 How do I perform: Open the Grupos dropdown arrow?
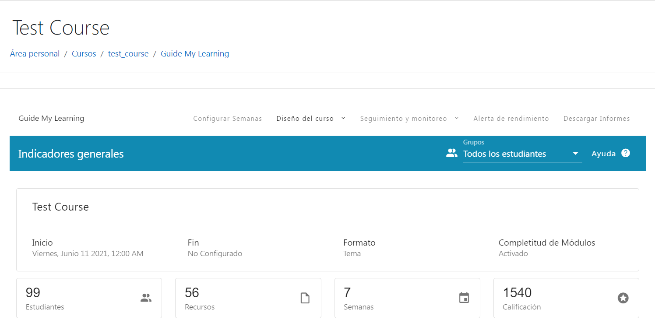[575, 154]
